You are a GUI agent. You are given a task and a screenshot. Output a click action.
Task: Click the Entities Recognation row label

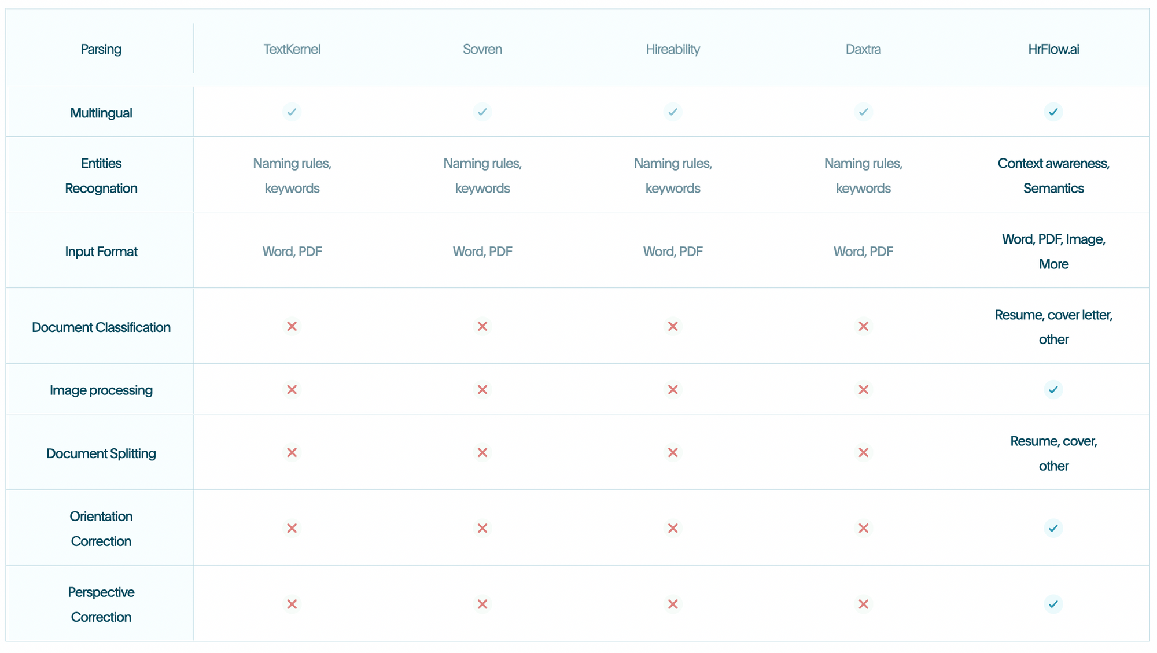tap(101, 175)
